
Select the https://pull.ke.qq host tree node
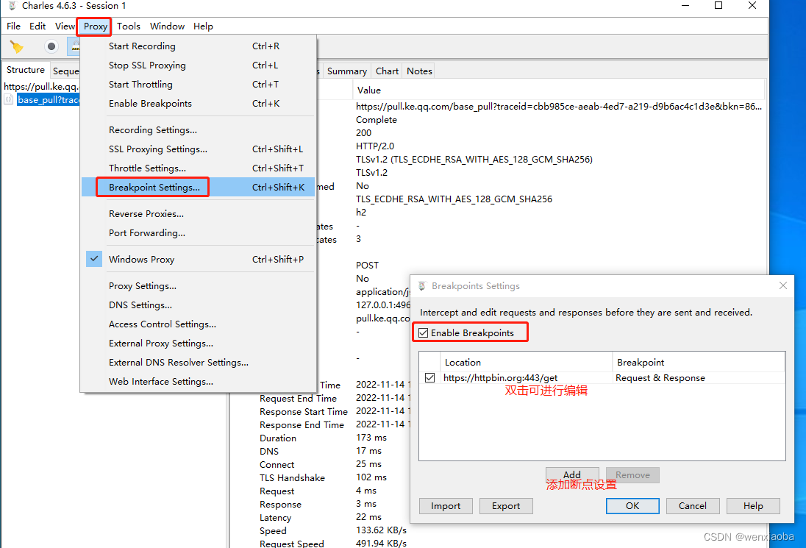click(x=42, y=86)
